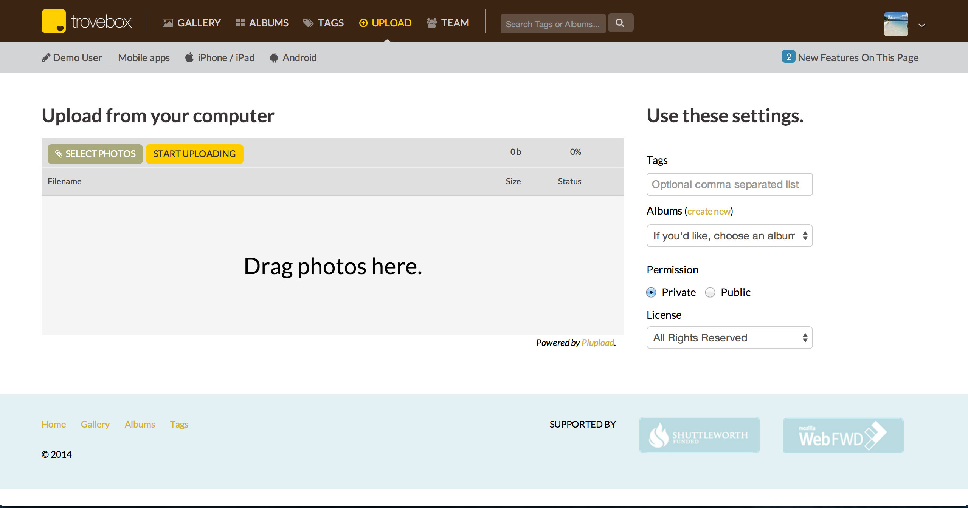The image size is (968, 508).
Task: Click the Apple icon for iPhone / iPad
Action: pos(189,58)
